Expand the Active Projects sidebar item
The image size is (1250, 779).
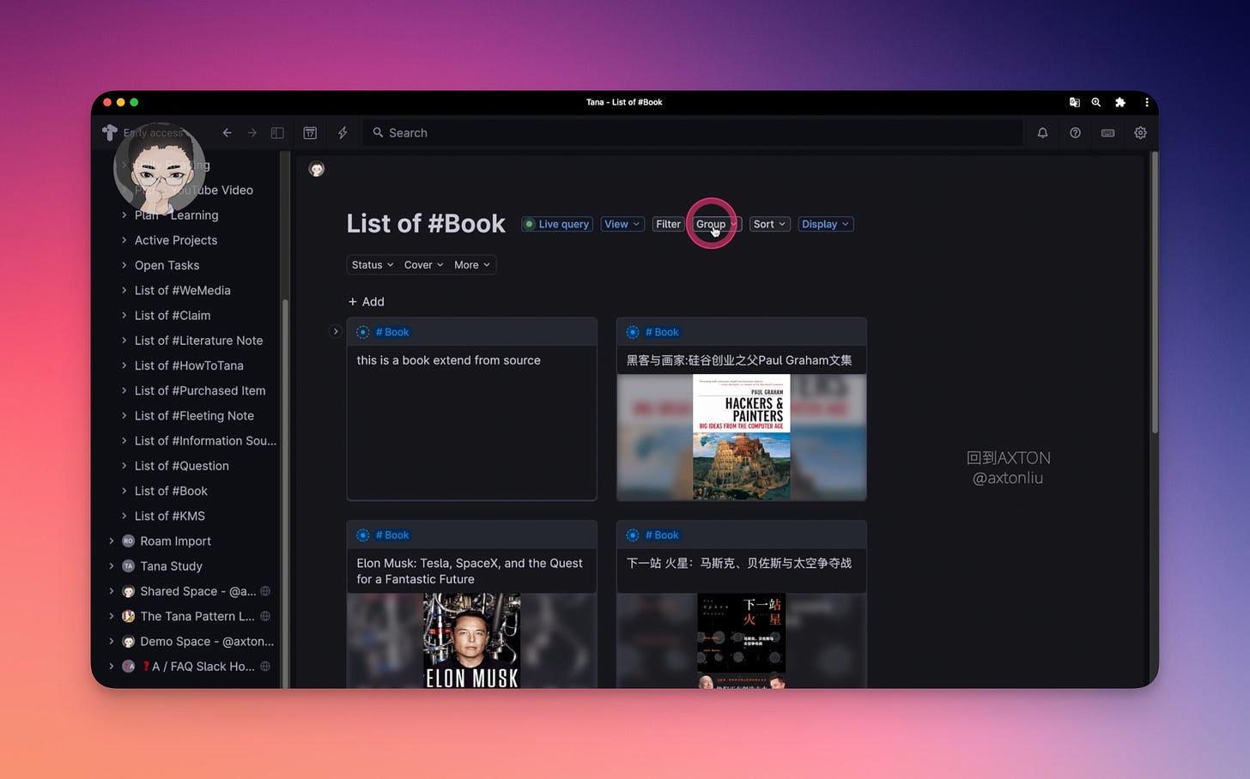pyautogui.click(x=124, y=240)
